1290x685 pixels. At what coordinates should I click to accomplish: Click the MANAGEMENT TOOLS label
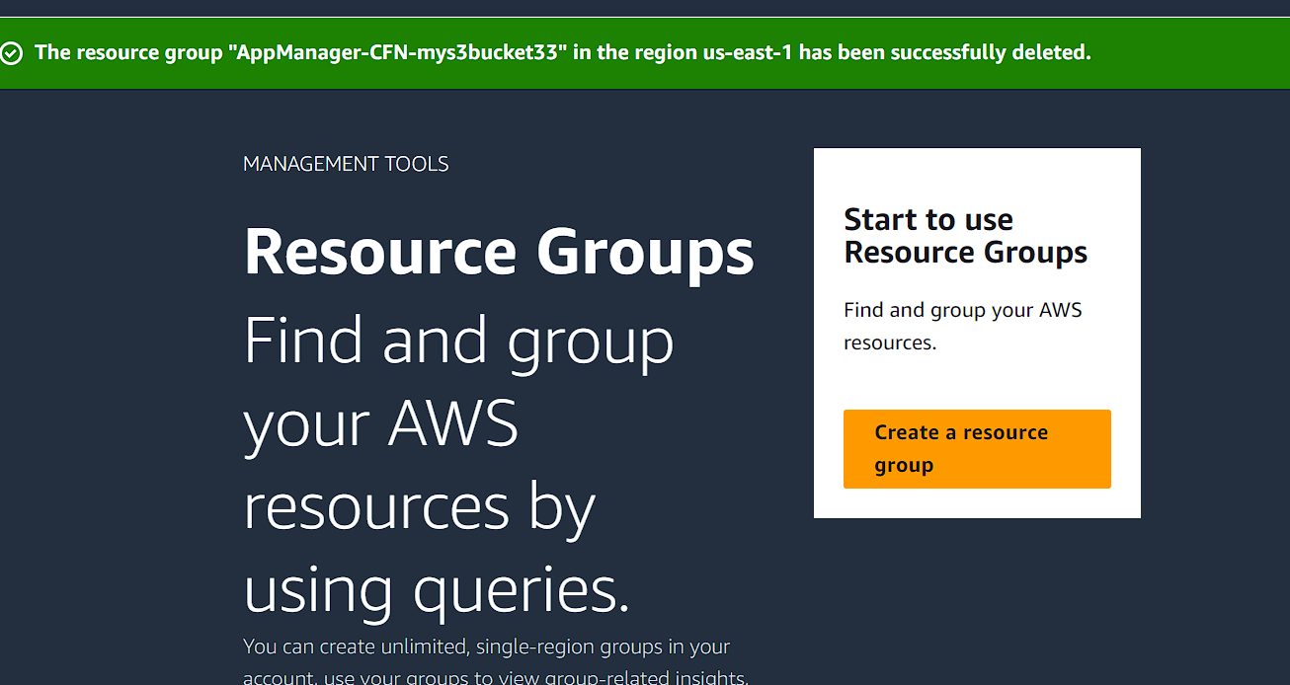coord(346,164)
